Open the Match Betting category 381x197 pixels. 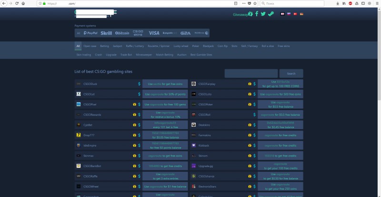pyautogui.click(x=164, y=55)
